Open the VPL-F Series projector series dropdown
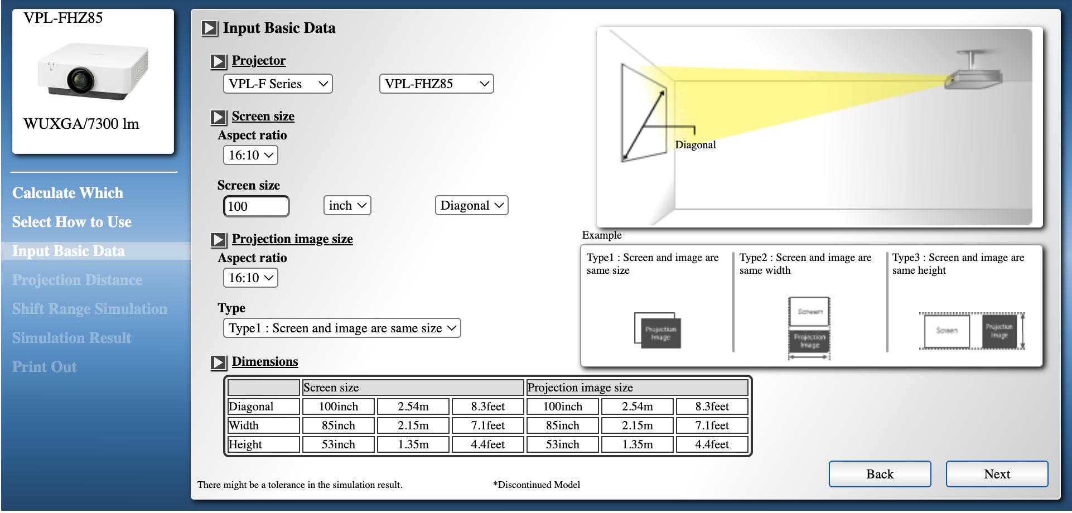The image size is (1072, 513). pyautogui.click(x=277, y=84)
